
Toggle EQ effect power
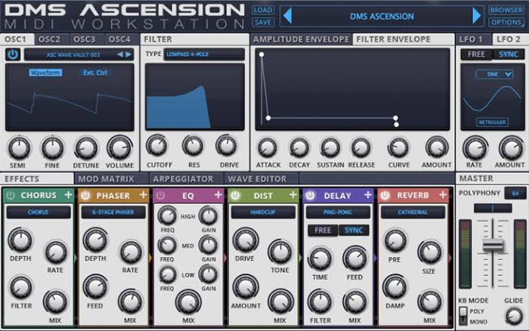pos(160,196)
